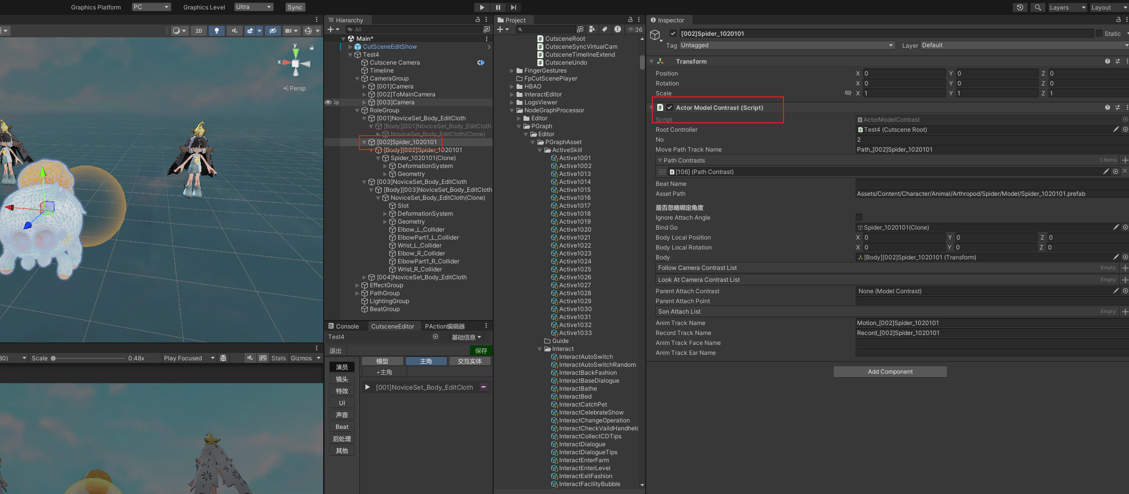This screenshot has height=494, width=1129.
Task: Open the Graphics Level Ultra dropdown
Action: 254,7
